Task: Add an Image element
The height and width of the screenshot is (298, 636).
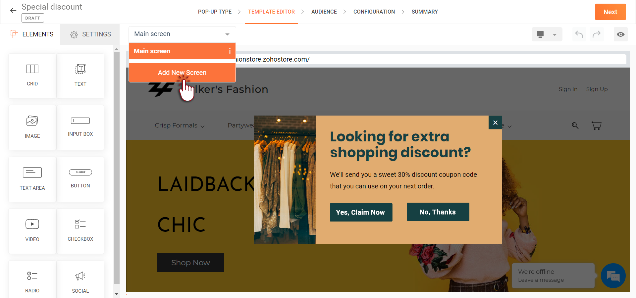Action: pyautogui.click(x=32, y=127)
